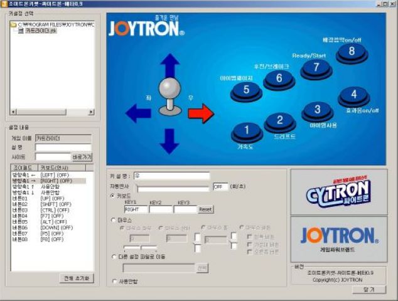Screen dimensions: 398x301
Task: Click the key description text field
Action: (x=172, y=176)
